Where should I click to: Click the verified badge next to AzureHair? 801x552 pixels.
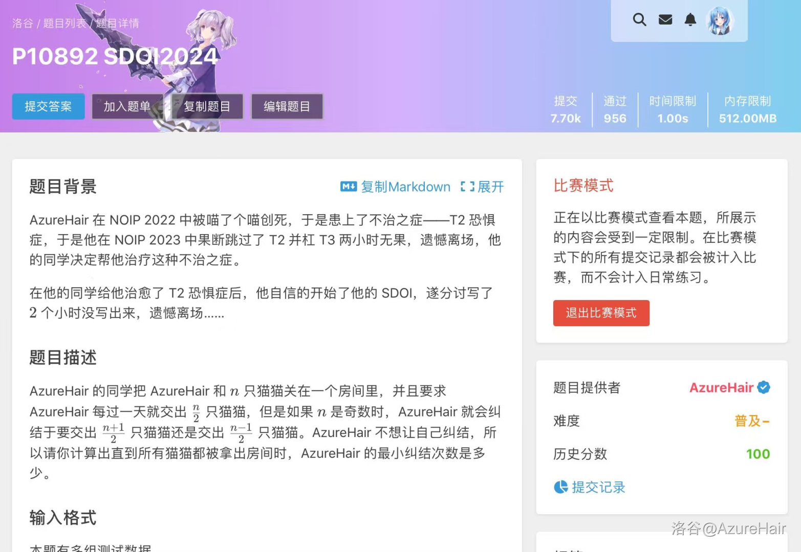[764, 387]
